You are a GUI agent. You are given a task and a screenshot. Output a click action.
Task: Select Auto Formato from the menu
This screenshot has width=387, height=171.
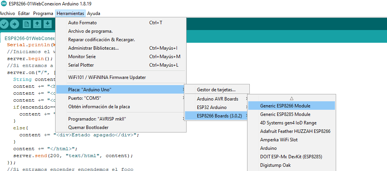click(x=121, y=23)
